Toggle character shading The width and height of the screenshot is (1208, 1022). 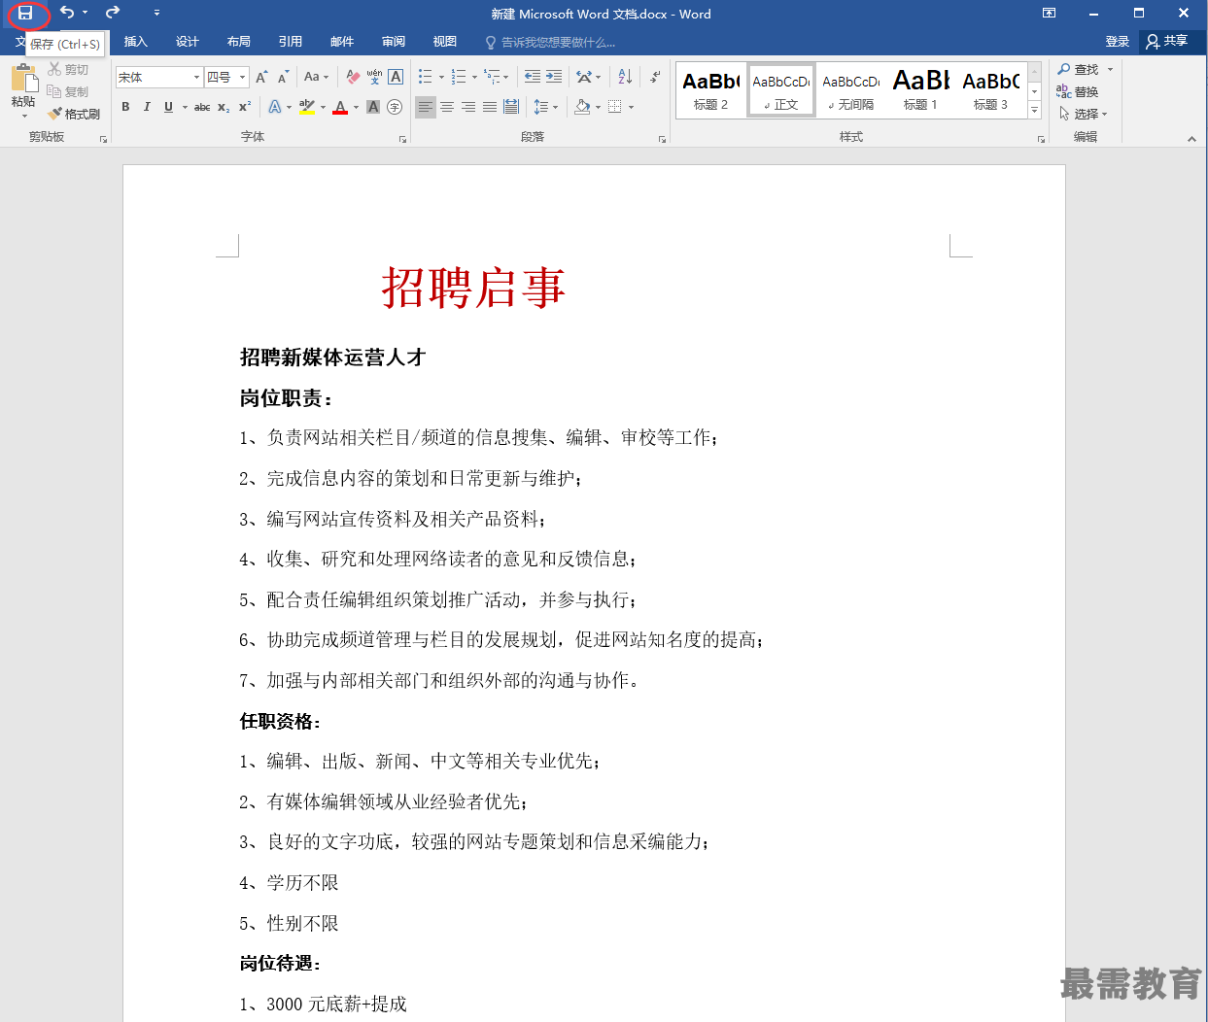point(373,107)
